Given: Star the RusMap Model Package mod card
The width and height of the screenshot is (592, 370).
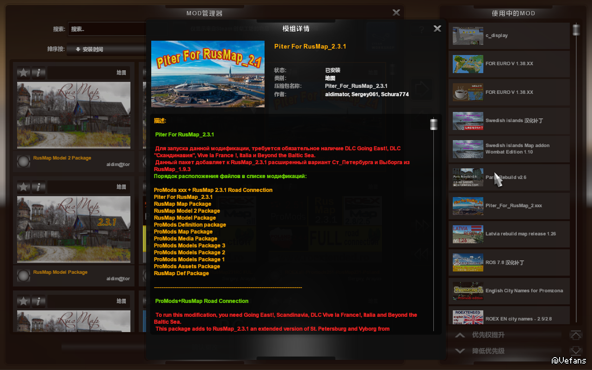Looking at the screenshot, I should [24, 187].
